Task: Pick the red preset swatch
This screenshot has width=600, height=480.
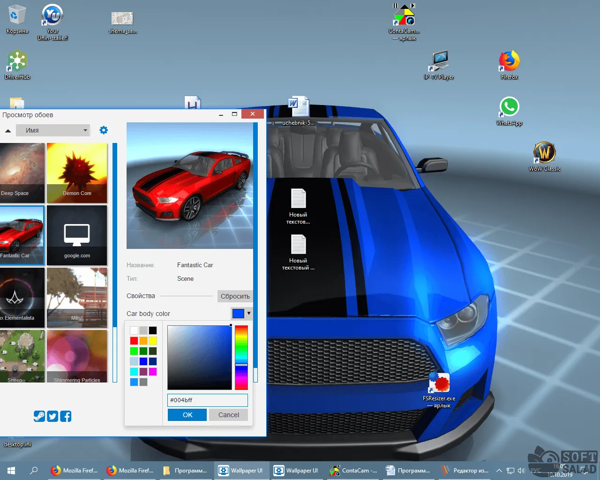Action: [134, 341]
